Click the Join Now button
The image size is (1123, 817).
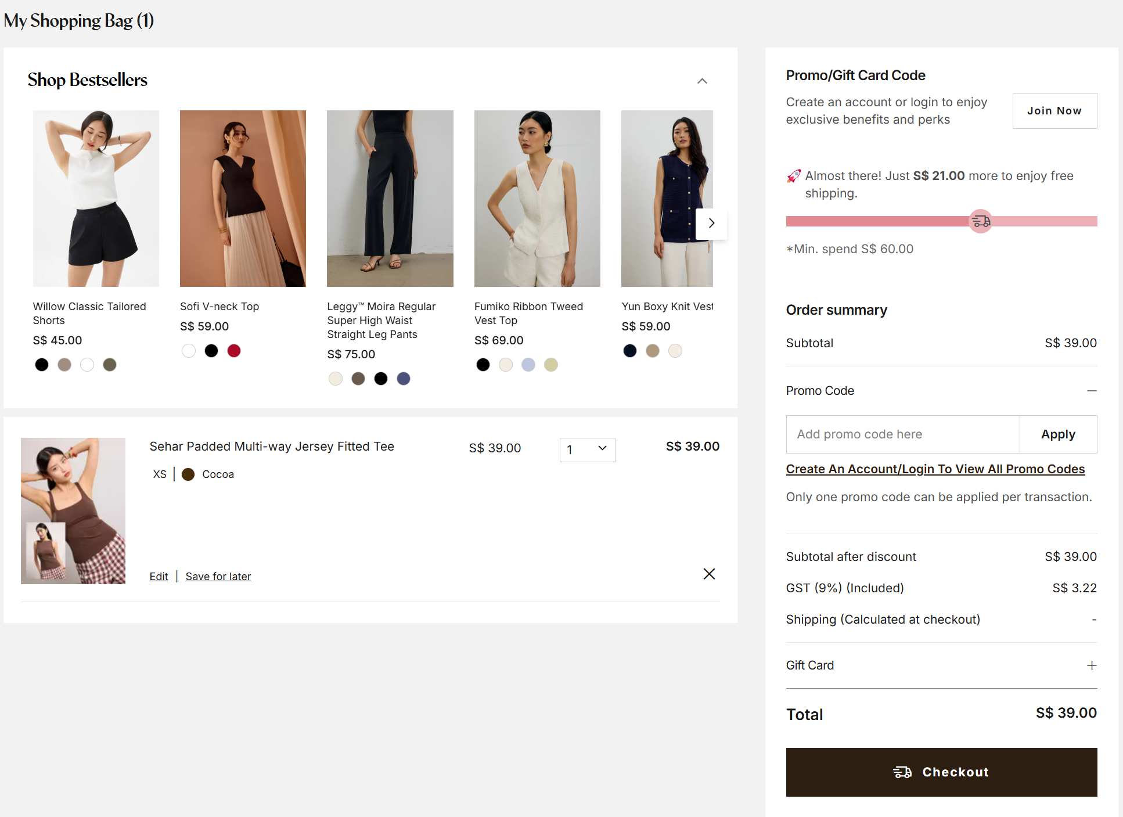coord(1054,111)
